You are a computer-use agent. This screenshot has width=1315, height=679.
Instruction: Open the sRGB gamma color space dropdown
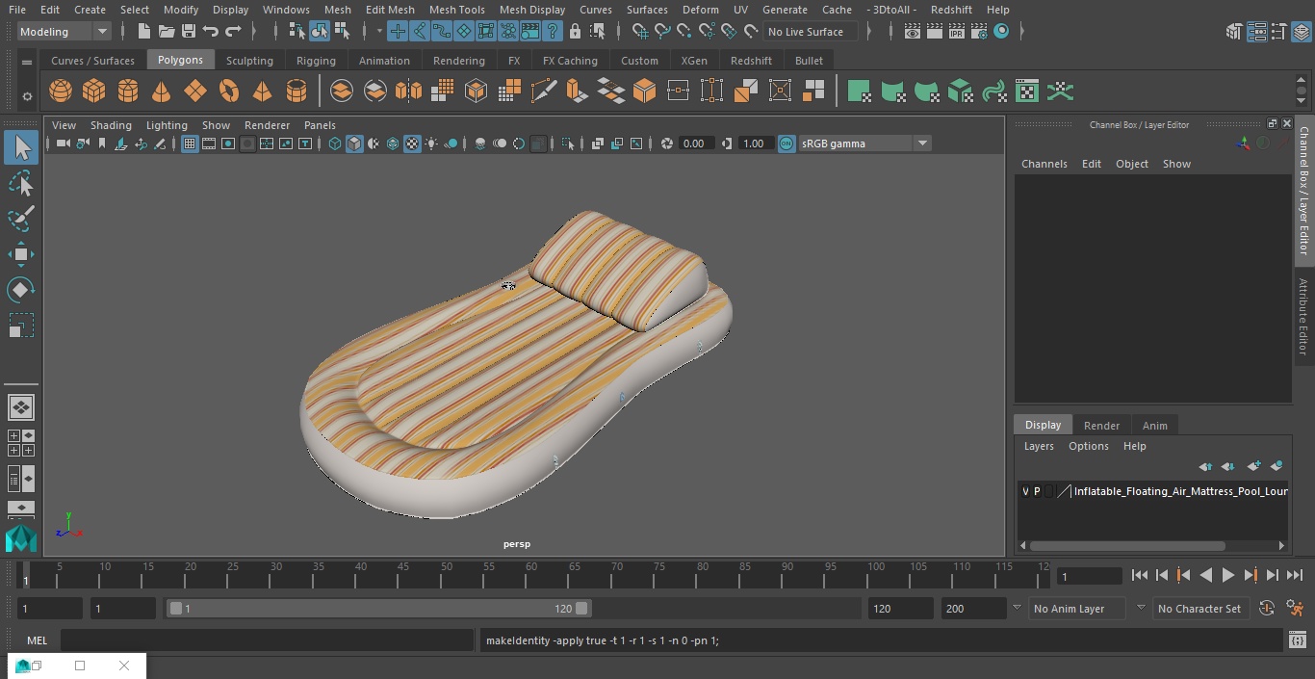[x=864, y=144]
